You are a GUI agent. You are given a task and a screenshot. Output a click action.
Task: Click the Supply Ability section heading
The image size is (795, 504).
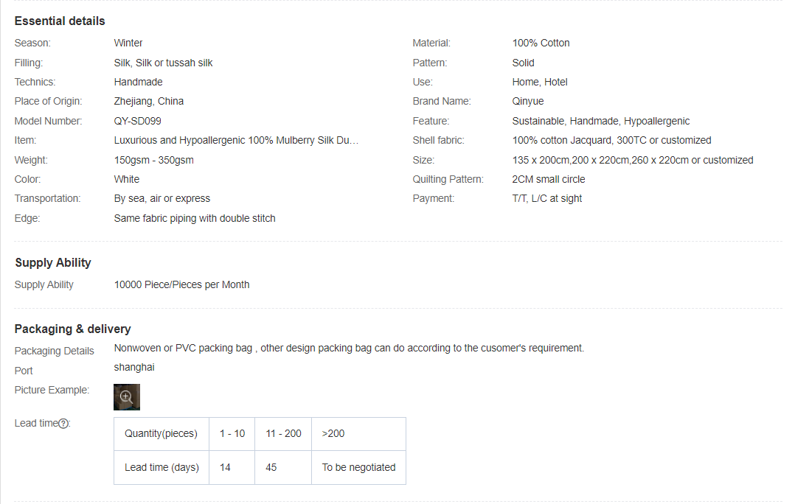[53, 262]
